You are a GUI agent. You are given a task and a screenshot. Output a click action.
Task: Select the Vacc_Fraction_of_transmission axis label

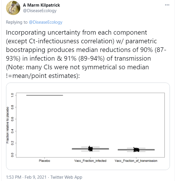pyautogui.click(x=136, y=161)
